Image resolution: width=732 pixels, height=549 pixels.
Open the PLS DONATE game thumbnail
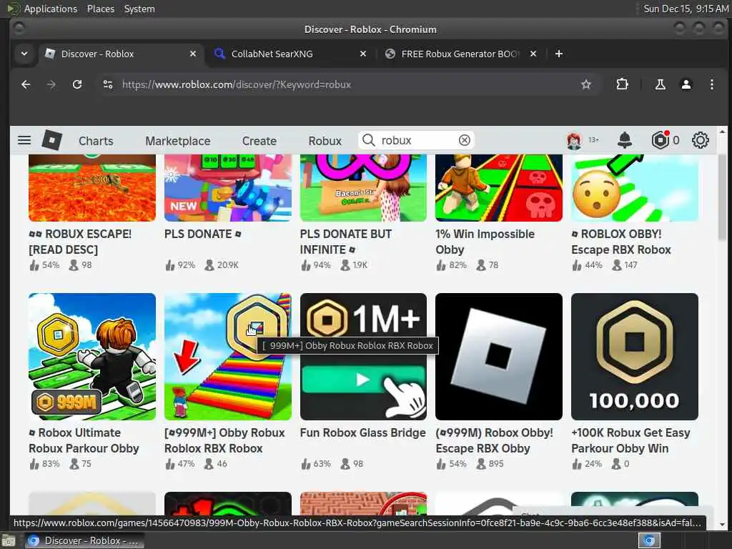[228, 188]
